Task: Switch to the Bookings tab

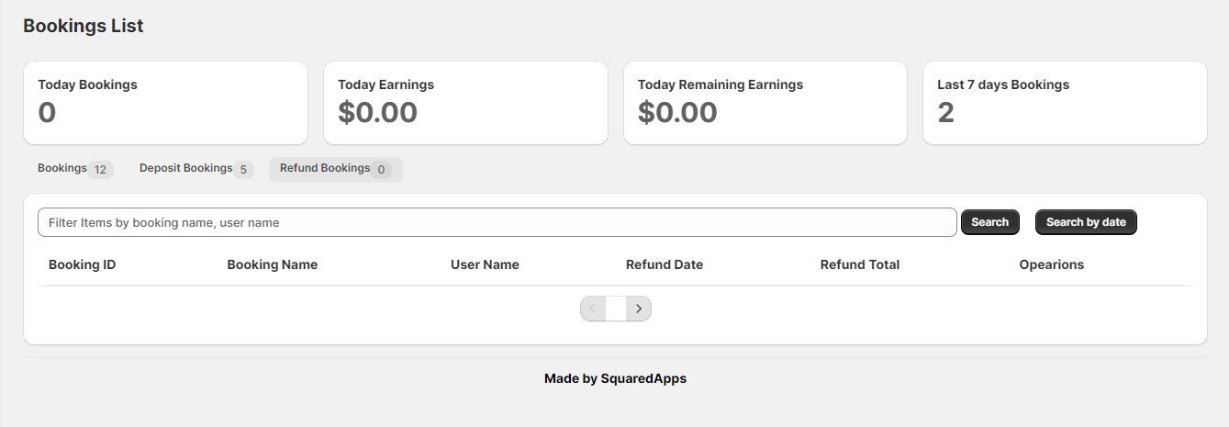Action: coord(74,169)
